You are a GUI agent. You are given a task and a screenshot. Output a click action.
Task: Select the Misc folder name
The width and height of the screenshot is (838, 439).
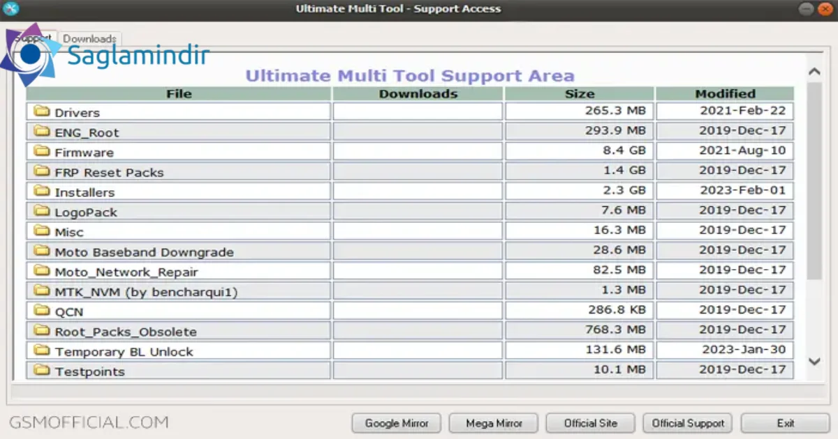click(69, 232)
